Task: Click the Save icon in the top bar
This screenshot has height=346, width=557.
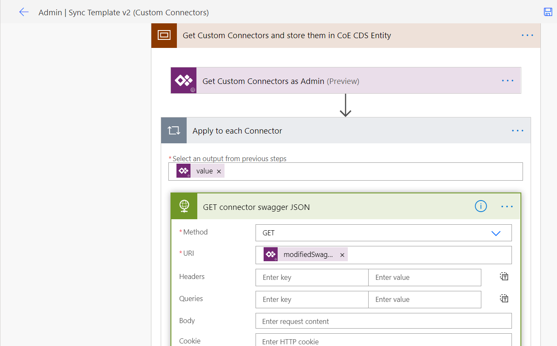Action: [548, 12]
